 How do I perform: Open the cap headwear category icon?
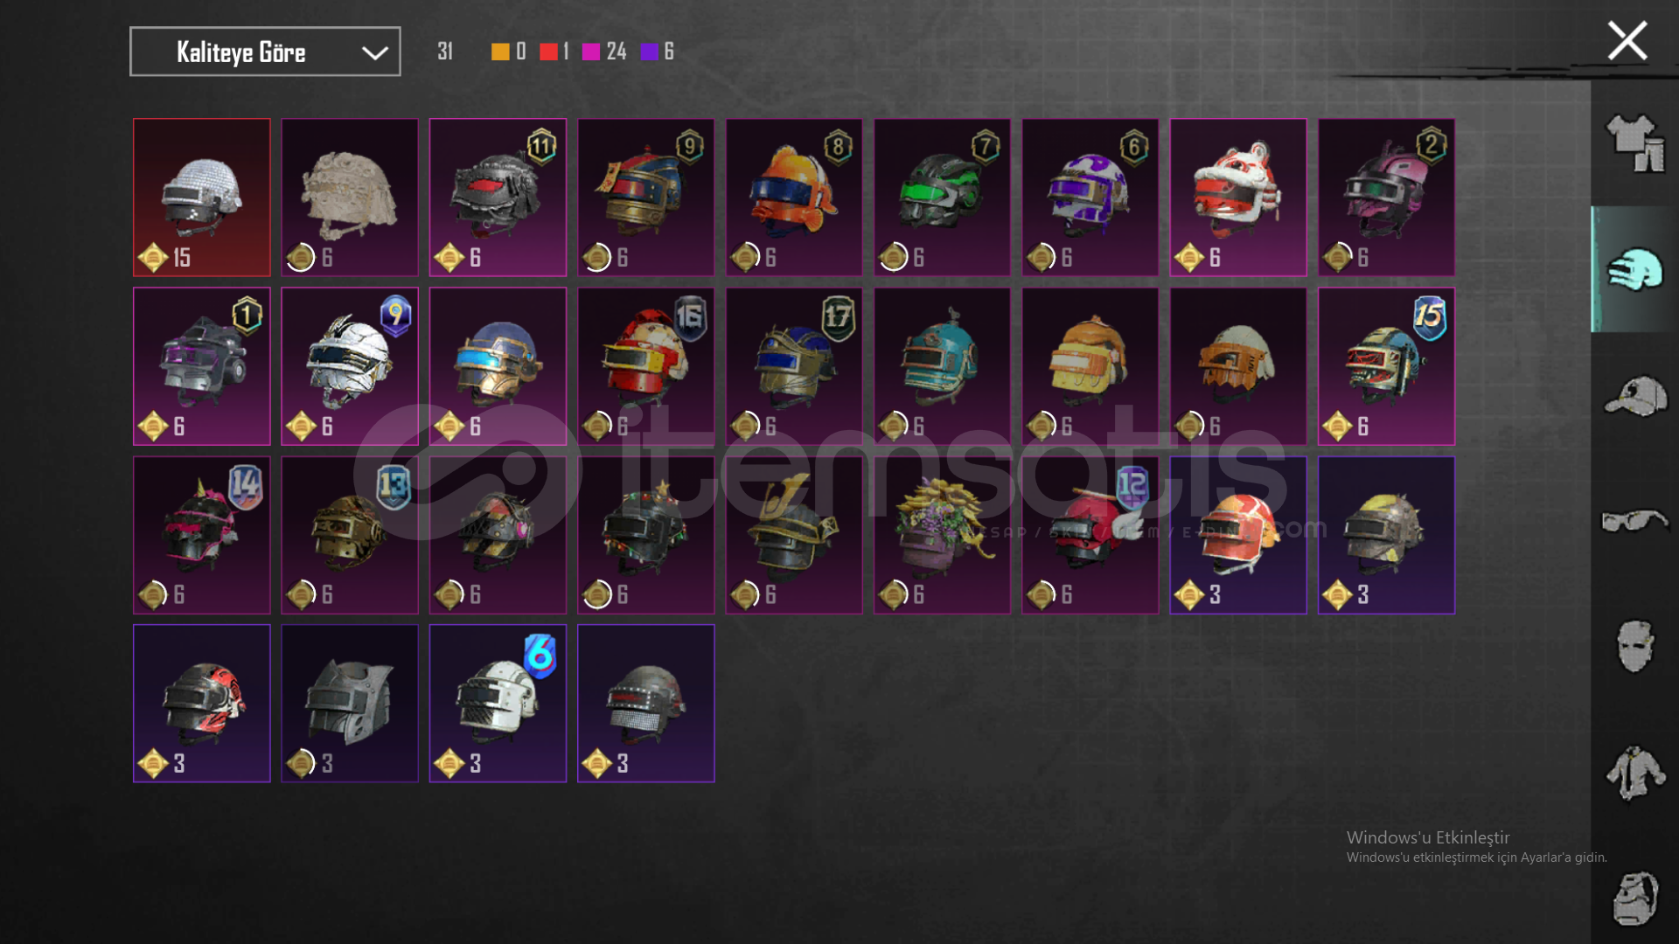[x=1634, y=397]
